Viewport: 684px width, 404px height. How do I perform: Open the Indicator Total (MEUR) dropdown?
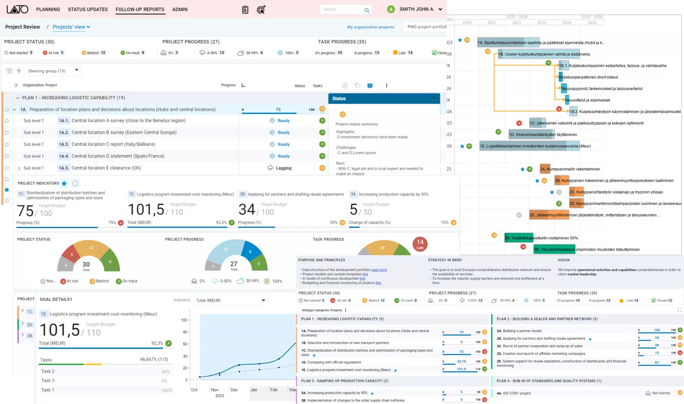tap(230, 300)
